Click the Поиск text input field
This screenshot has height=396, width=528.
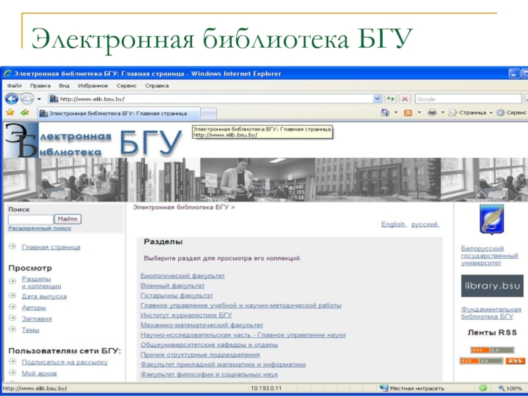pyautogui.click(x=30, y=219)
